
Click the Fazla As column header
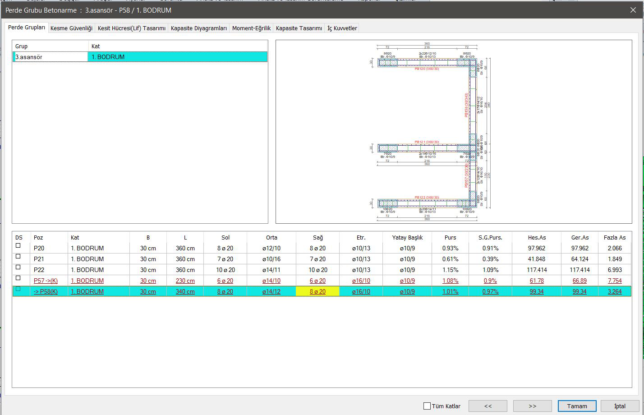coord(615,237)
